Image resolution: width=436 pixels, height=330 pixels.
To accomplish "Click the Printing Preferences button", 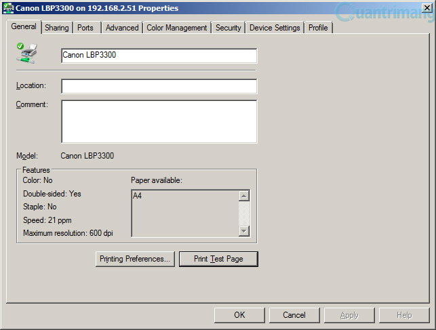I will pyautogui.click(x=135, y=259).
